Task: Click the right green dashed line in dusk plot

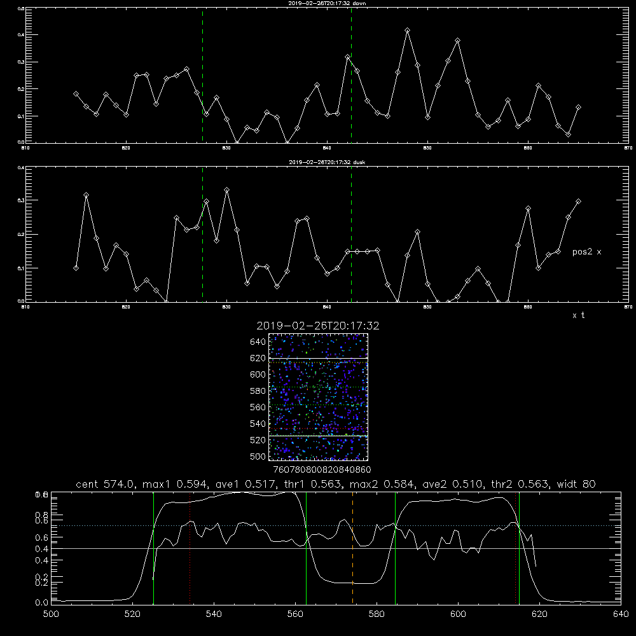Action: (351, 234)
